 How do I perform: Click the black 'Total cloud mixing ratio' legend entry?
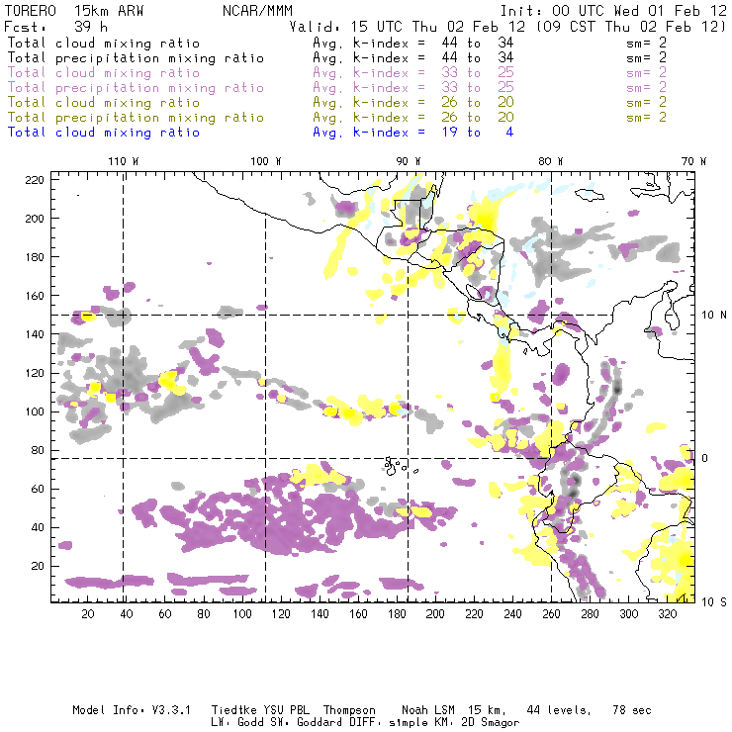(x=104, y=44)
